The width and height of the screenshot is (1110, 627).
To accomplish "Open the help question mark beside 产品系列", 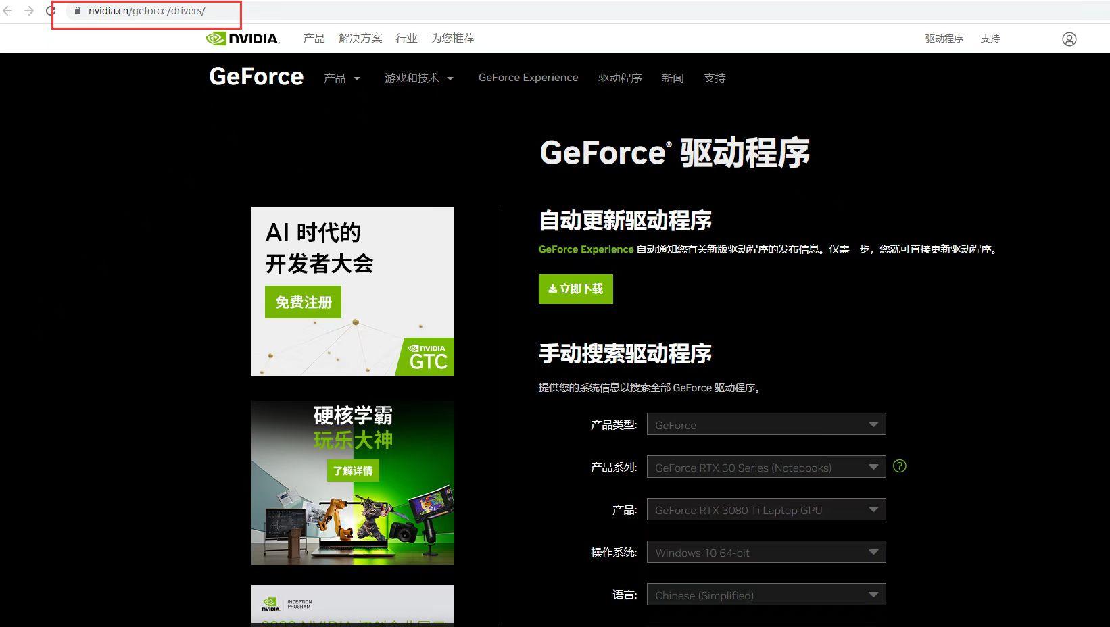I will tap(899, 466).
